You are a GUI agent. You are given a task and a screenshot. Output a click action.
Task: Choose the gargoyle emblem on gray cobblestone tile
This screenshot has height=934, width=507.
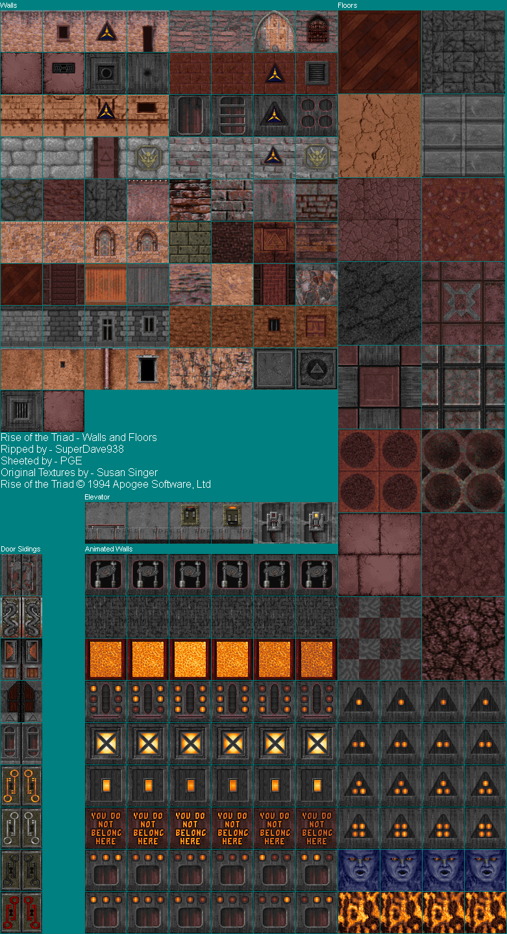148,158
